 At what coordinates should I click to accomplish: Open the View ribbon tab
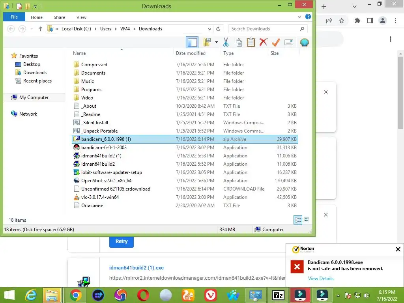81,17
